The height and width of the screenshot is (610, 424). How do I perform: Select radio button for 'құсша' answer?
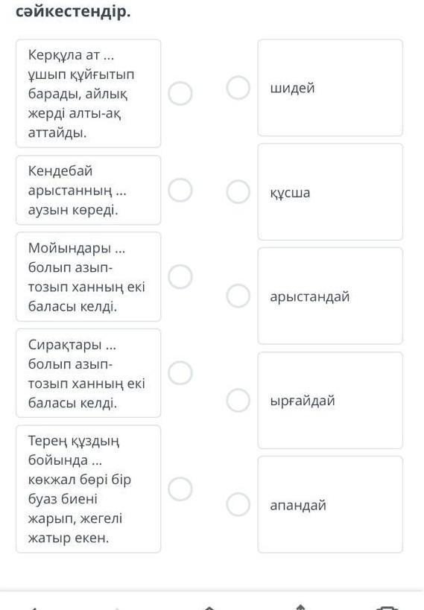[x=238, y=191]
